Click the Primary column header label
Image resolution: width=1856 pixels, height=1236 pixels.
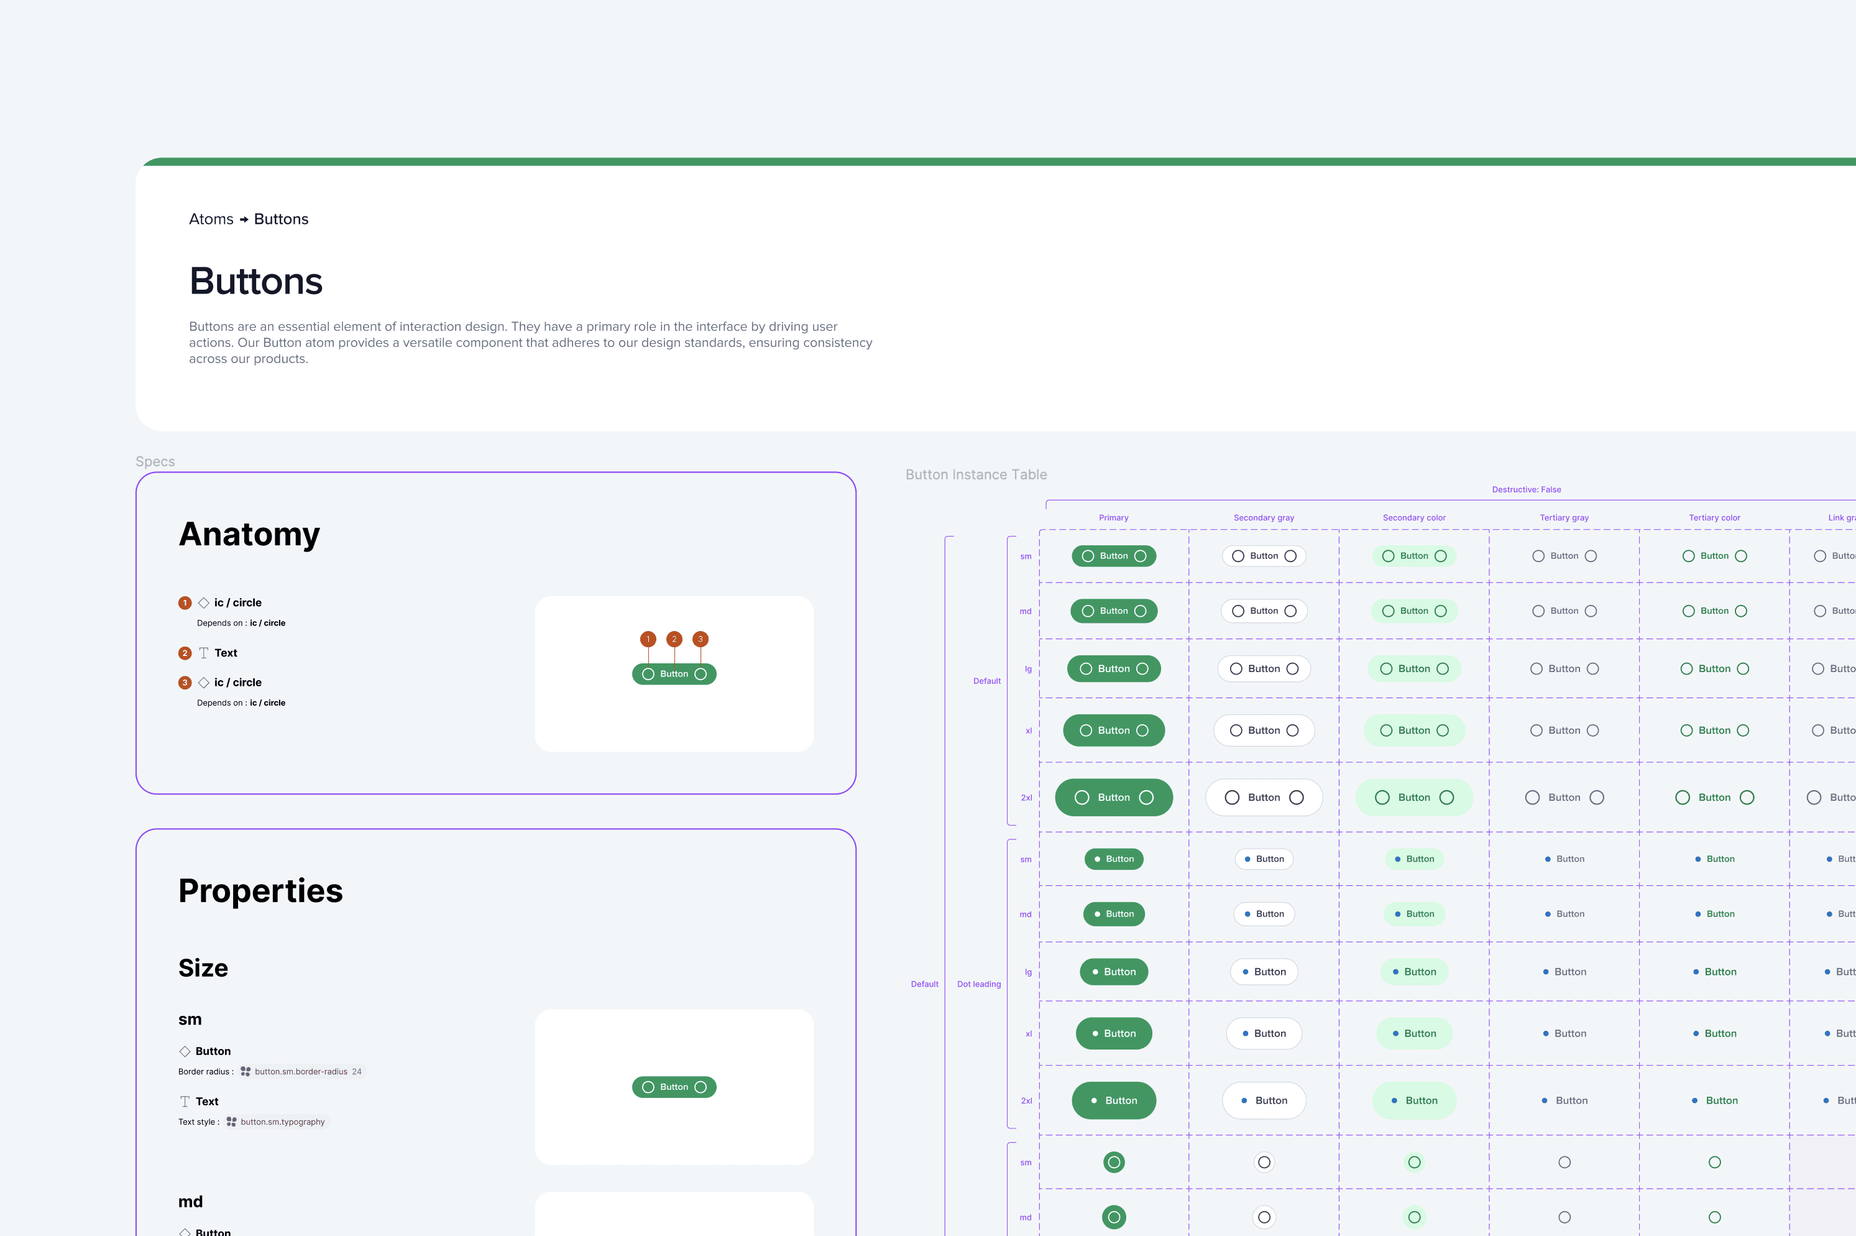(1114, 518)
